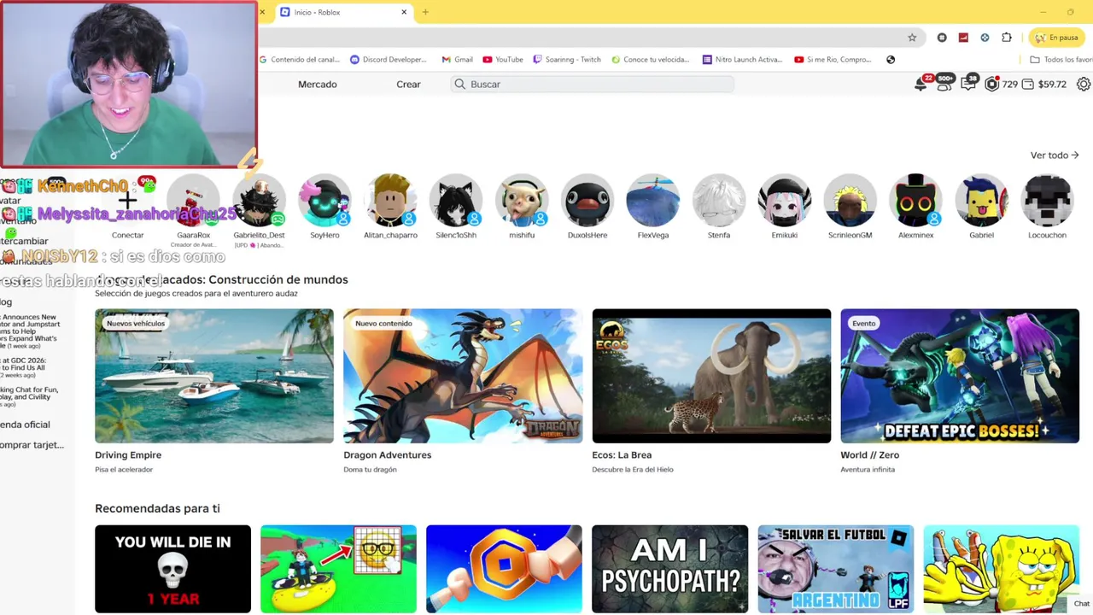
Task: Click the World // Zero title text
Action: [x=869, y=455]
